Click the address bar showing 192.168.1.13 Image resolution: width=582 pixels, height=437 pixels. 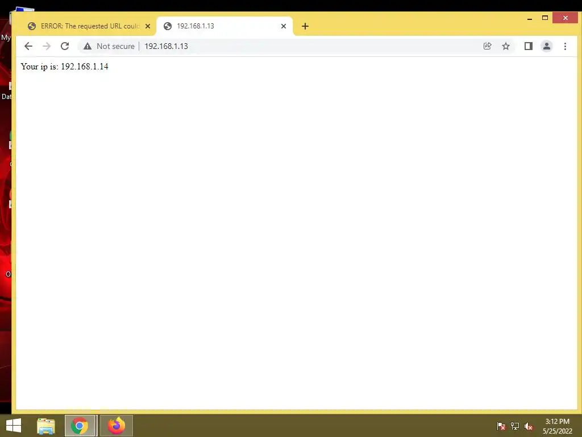point(297,46)
